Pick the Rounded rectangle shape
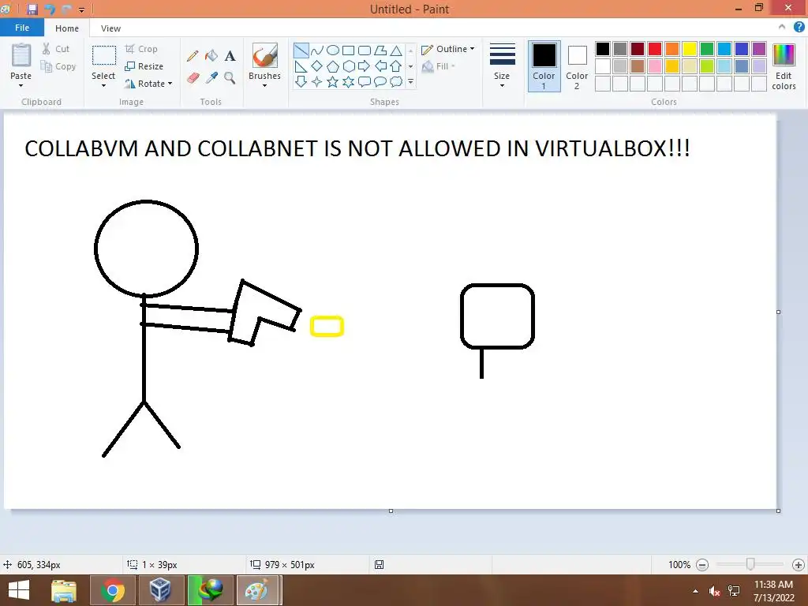Screen dimensions: 808x606 pyautogui.click(x=365, y=50)
